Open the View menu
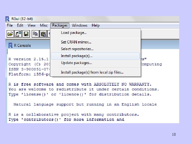Viewport: 192px width, 144px height. pos(31,25)
